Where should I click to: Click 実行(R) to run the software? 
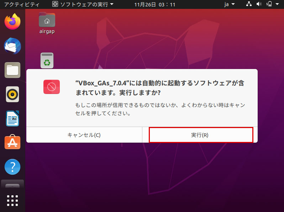[x=200, y=135]
